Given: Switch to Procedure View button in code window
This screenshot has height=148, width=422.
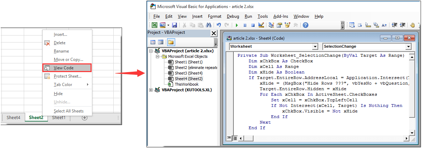Looking at the screenshot, I should coord(229,138).
